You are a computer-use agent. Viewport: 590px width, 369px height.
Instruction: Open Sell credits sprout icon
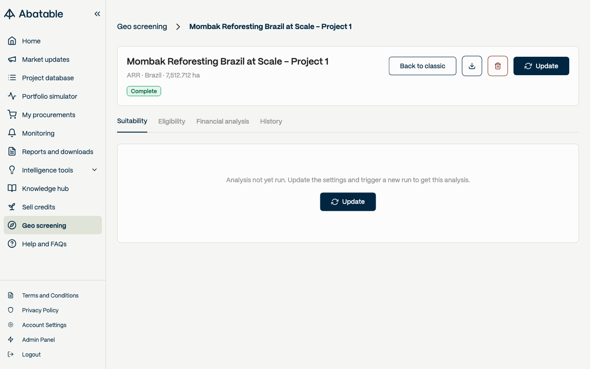click(x=12, y=207)
